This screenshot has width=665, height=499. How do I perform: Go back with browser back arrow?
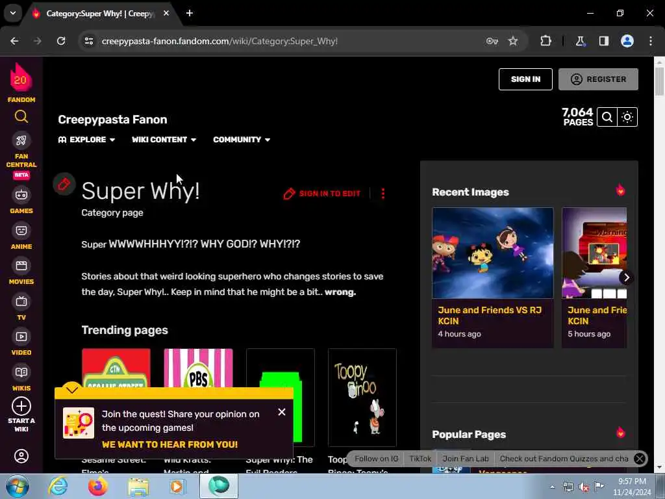pyautogui.click(x=14, y=41)
